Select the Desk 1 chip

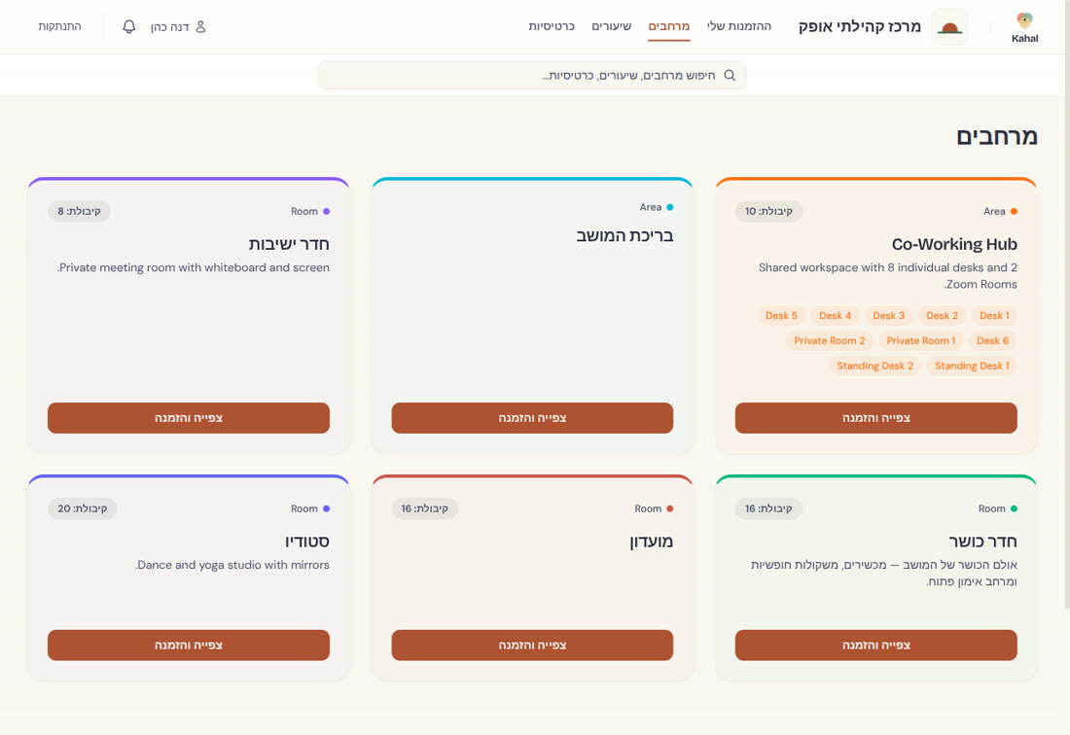click(994, 316)
